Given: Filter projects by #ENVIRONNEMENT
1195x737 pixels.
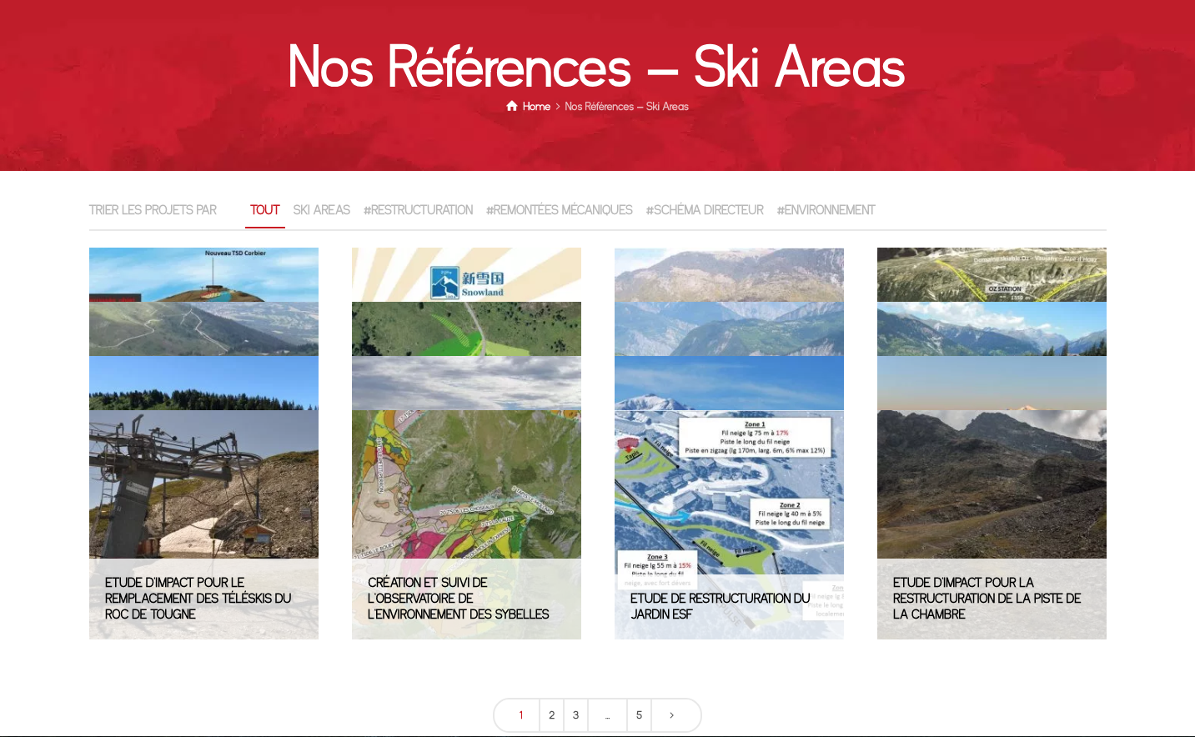Looking at the screenshot, I should tap(826, 210).
